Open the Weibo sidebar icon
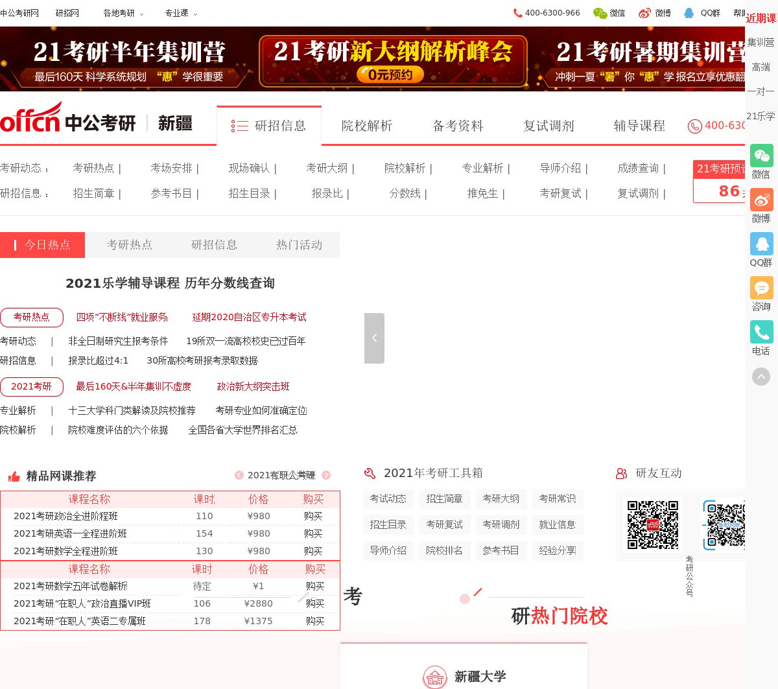 pyautogui.click(x=761, y=200)
